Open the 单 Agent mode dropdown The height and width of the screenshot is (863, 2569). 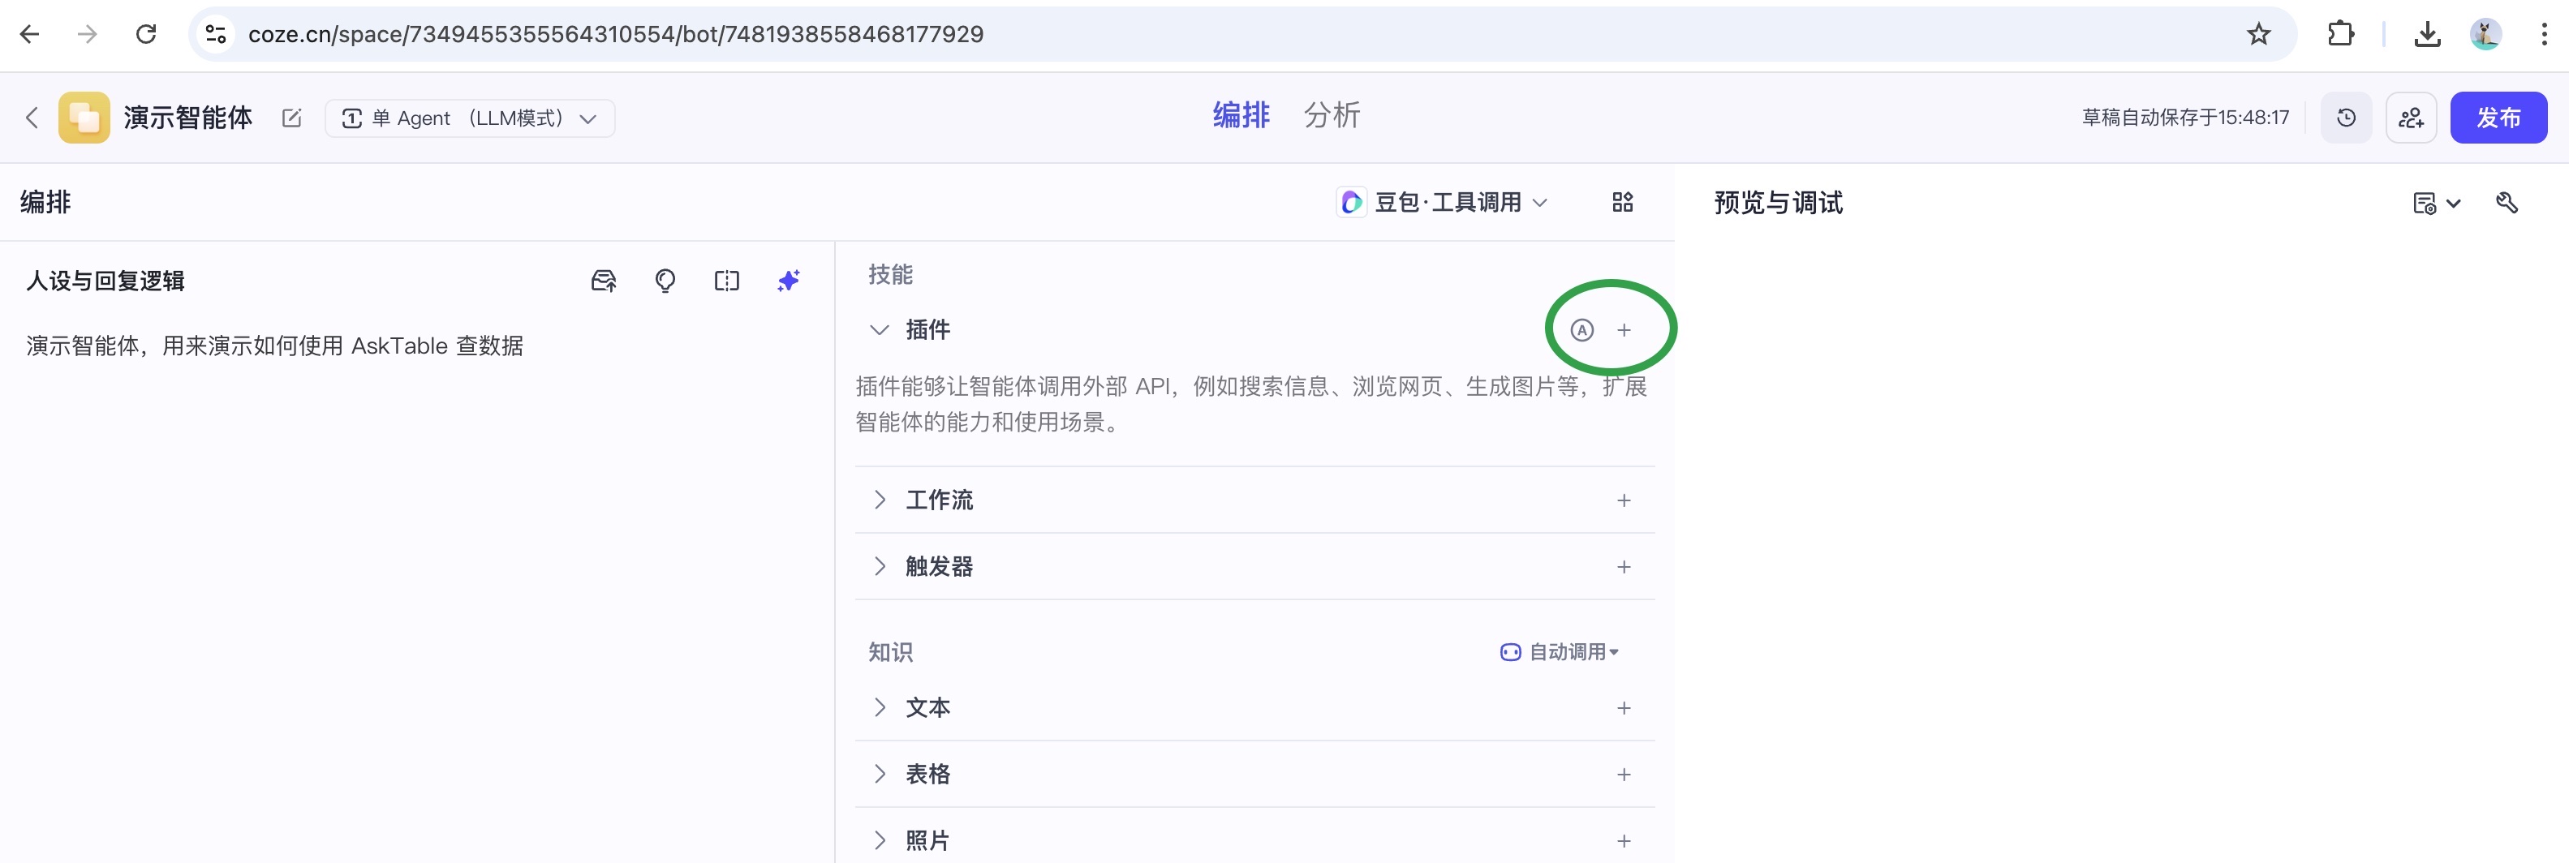point(469,118)
